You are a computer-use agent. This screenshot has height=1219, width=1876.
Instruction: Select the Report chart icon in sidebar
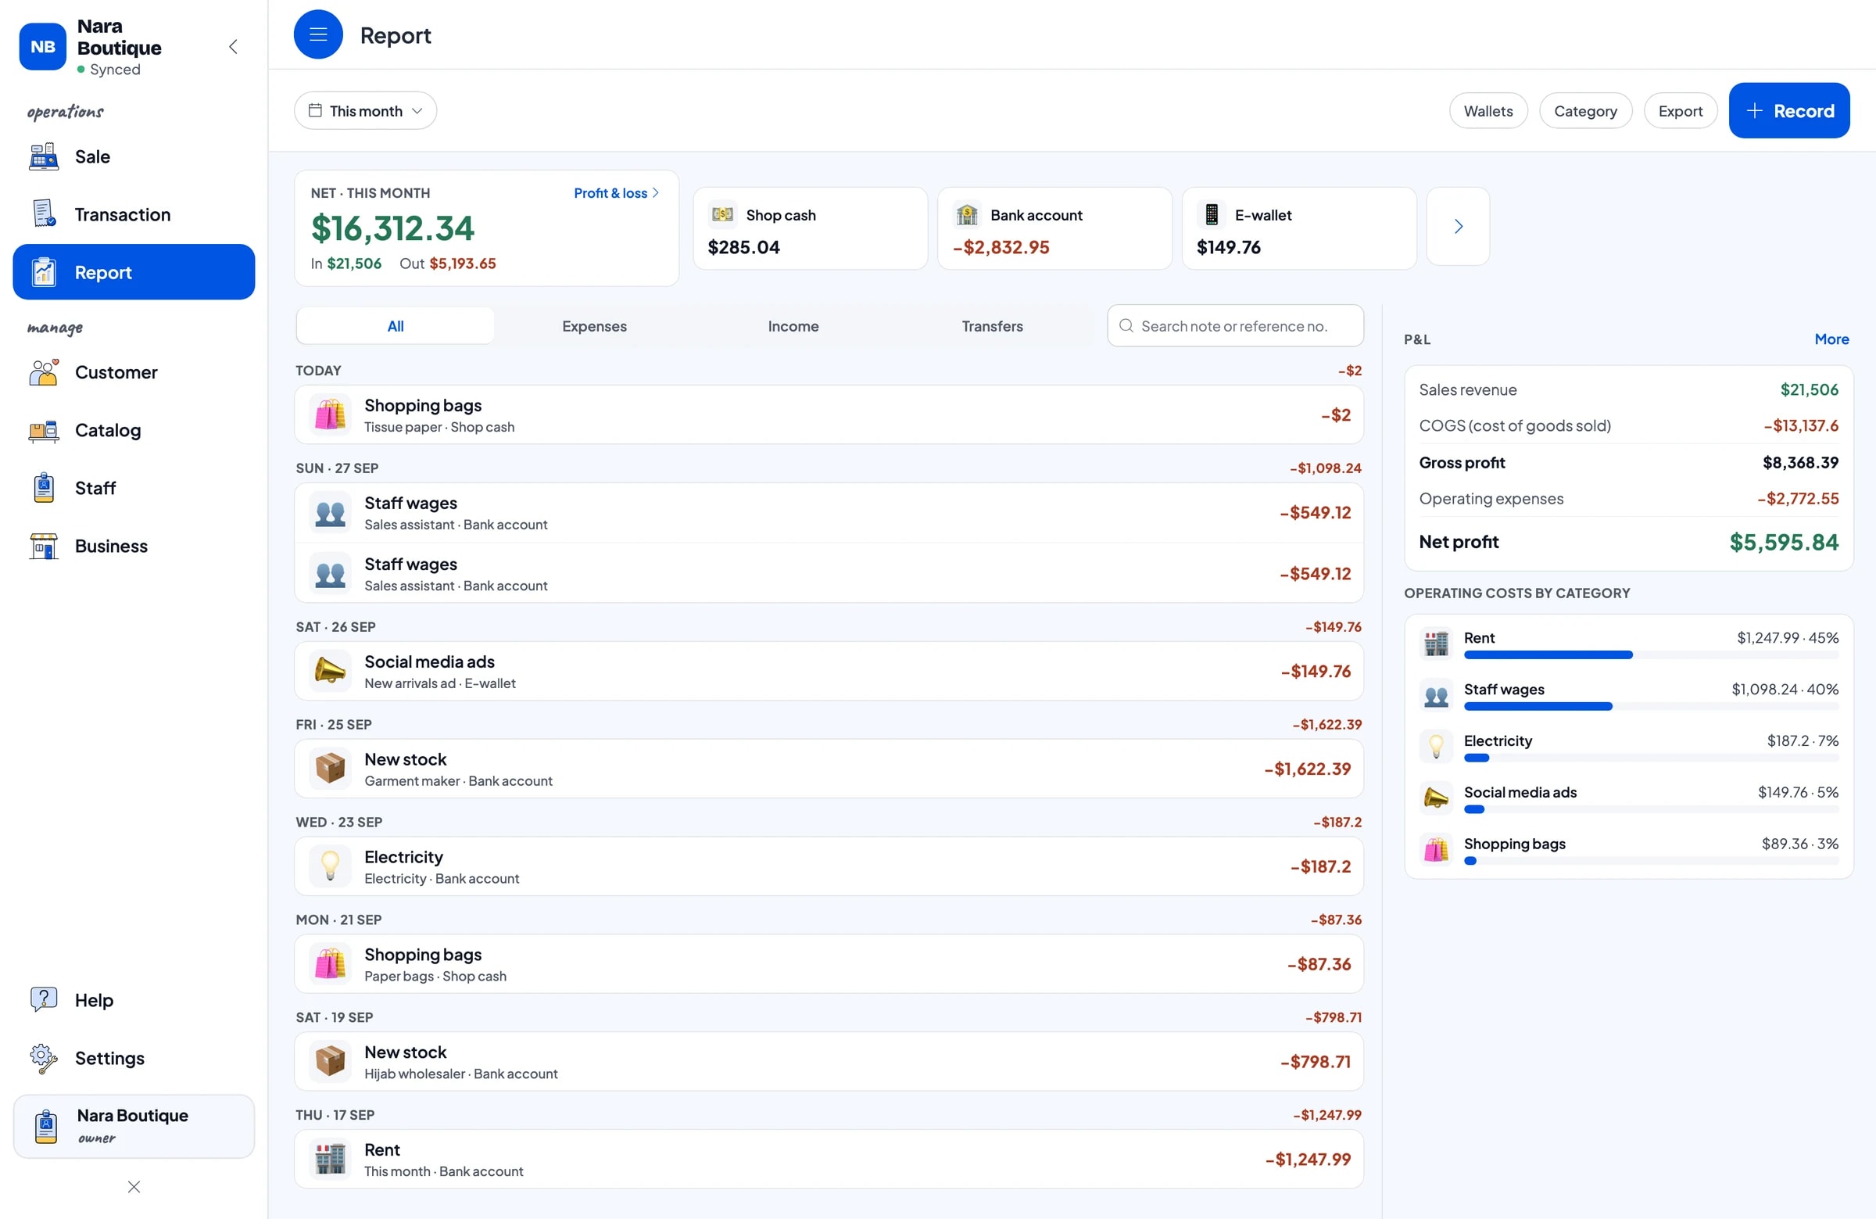click(x=43, y=272)
